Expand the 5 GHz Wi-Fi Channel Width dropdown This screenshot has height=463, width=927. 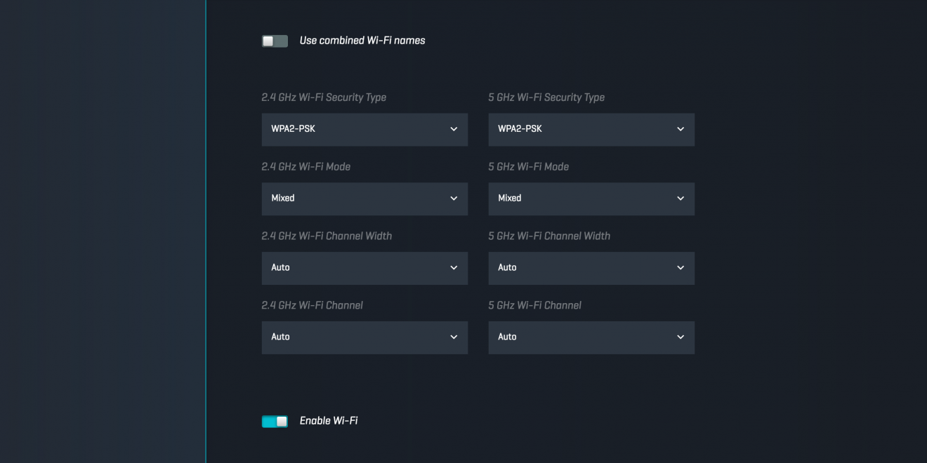coord(591,268)
